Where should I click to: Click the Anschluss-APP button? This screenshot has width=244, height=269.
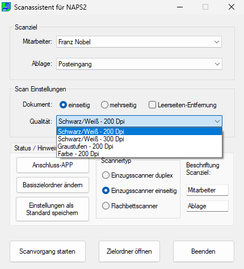[x=53, y=165]
